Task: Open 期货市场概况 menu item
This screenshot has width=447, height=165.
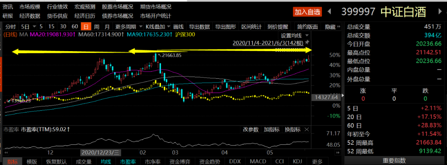Action: (x=156, y=7)
